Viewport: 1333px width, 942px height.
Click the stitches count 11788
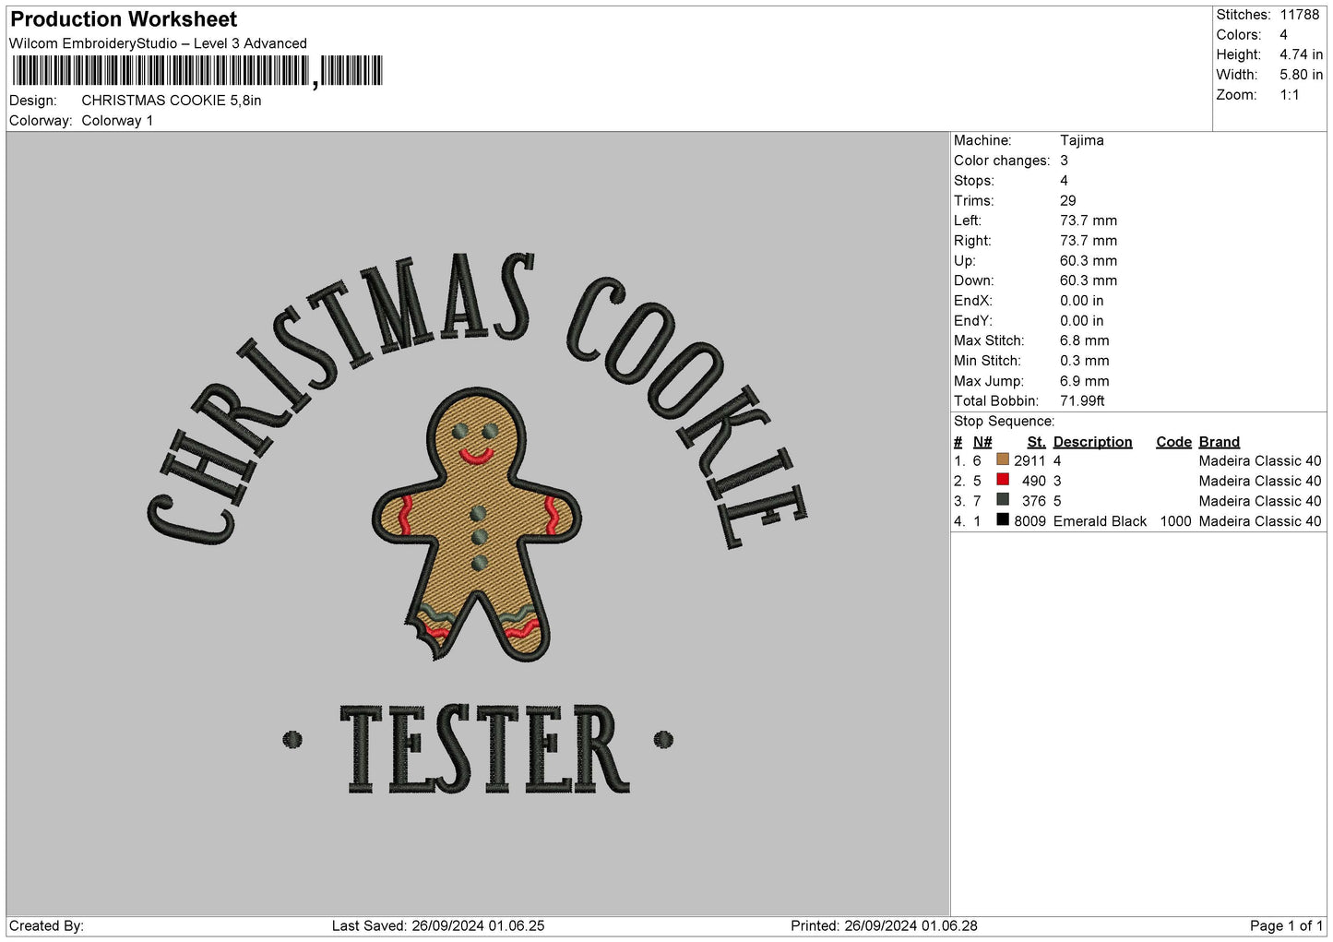(1299, 15)
